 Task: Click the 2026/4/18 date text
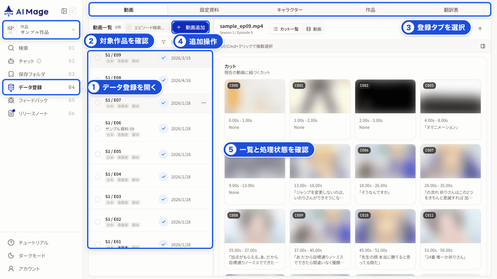pyautogui.click(x=181, y=80)
